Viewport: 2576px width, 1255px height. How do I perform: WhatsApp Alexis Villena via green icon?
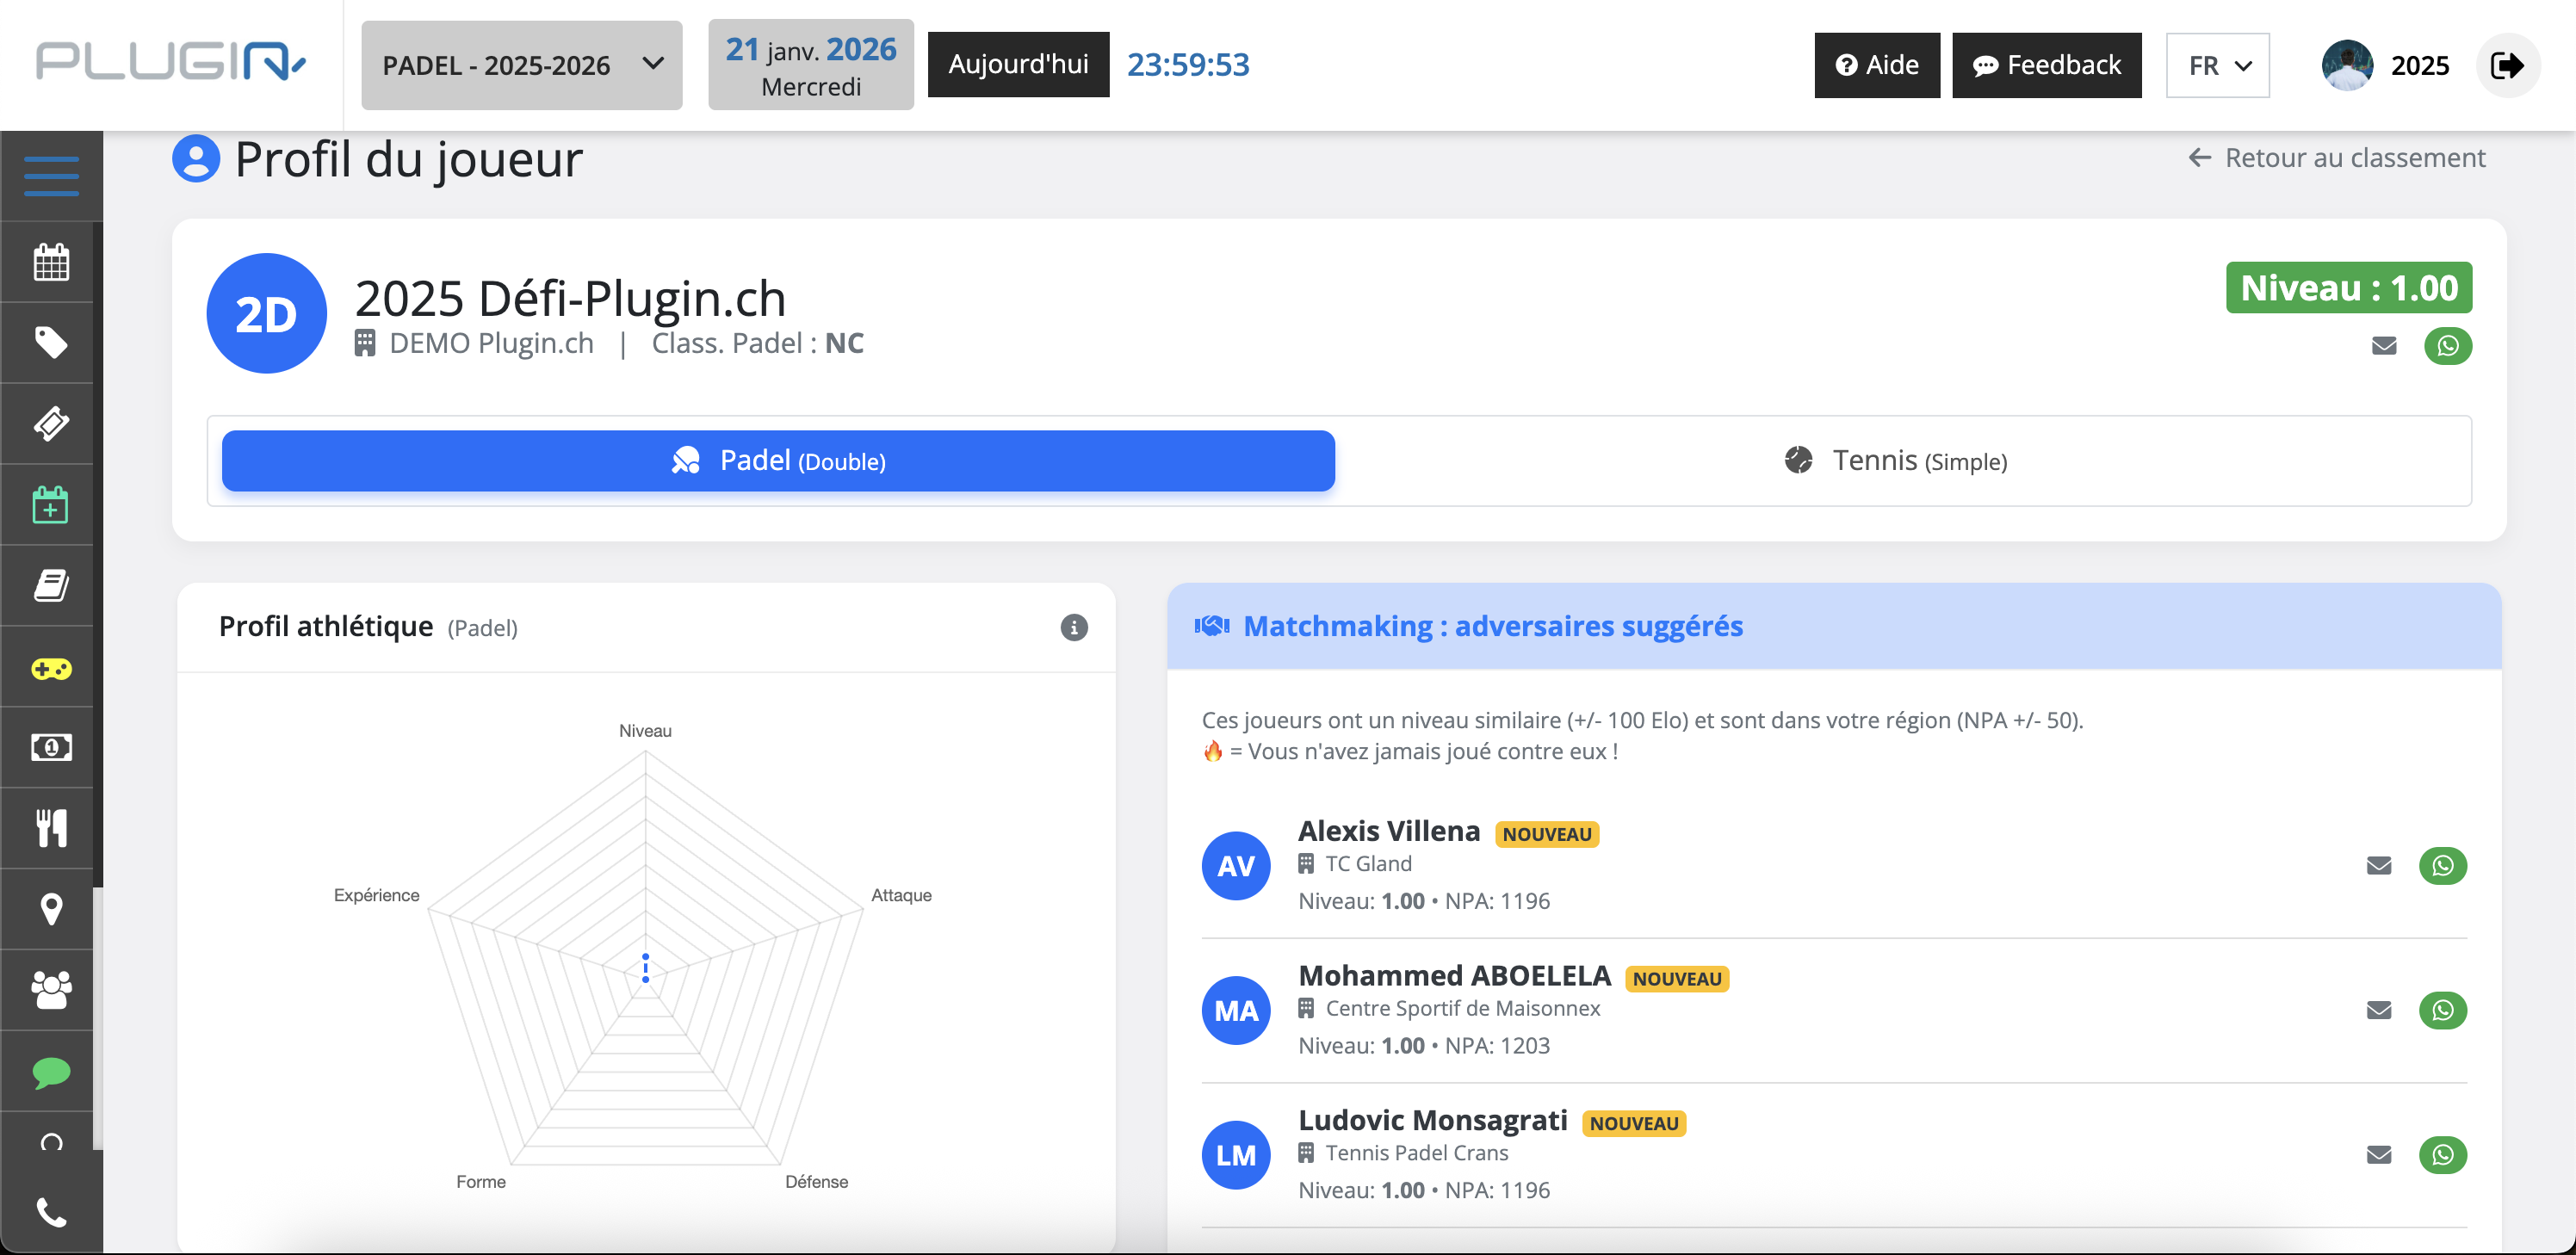pos(2442,865)
